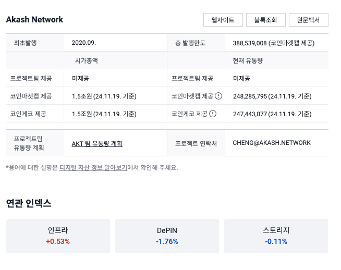Click the 블록조회 button
The width and height of the screenshot is (341, 270).
266,20
